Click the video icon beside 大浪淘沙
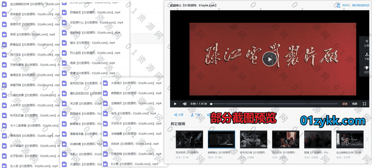Viewport: 372px width, 168px height. [x=105, y=83]
